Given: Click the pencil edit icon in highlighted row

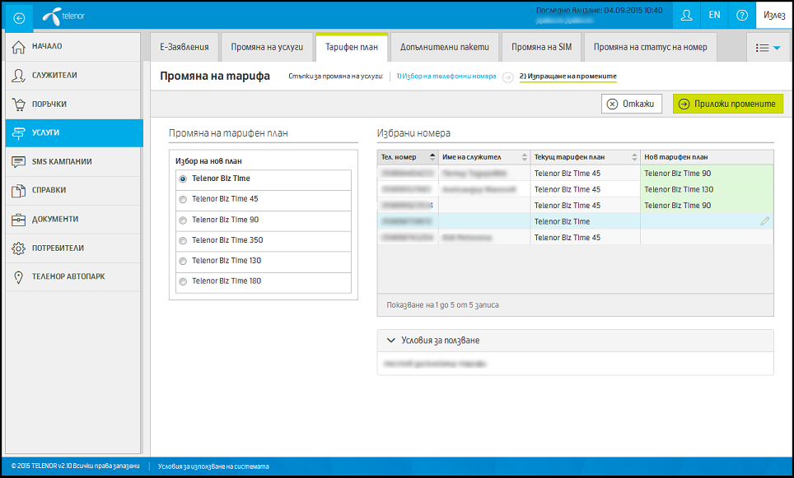Looking at the screenshot, I should [x=764, y=221].
